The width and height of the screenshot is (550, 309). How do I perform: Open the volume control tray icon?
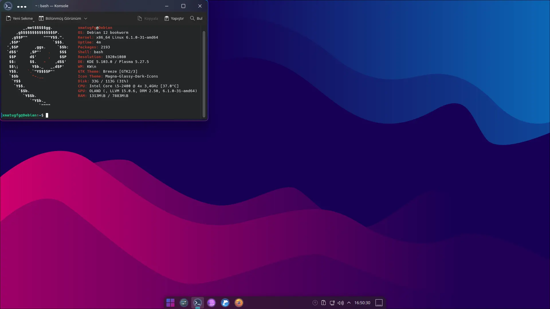341,303
